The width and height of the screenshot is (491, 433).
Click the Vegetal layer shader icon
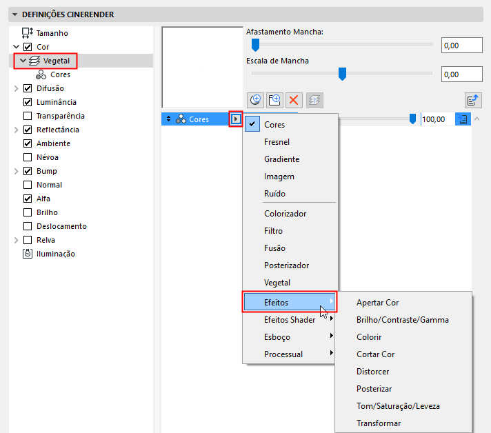(x=34, y=61)
